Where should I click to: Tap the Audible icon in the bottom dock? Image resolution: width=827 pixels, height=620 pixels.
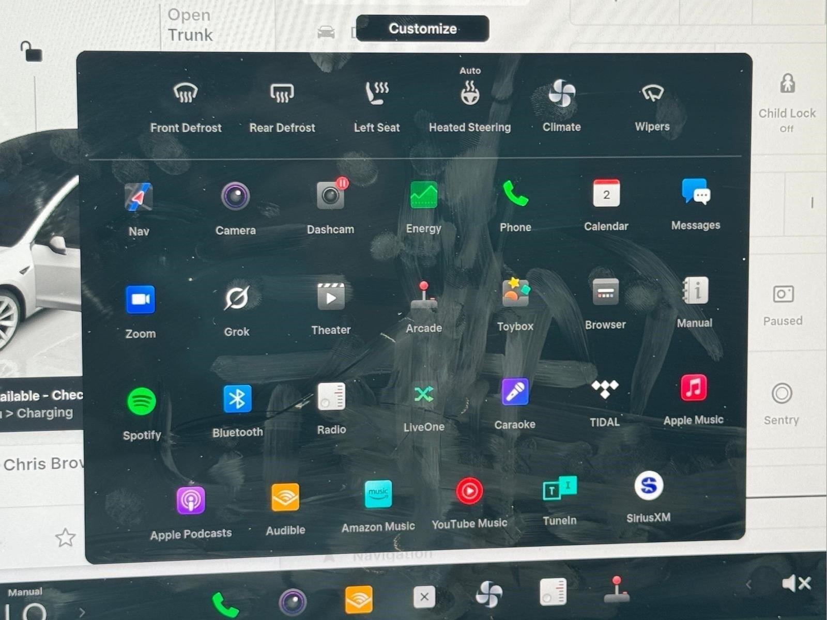pos(359,600)
